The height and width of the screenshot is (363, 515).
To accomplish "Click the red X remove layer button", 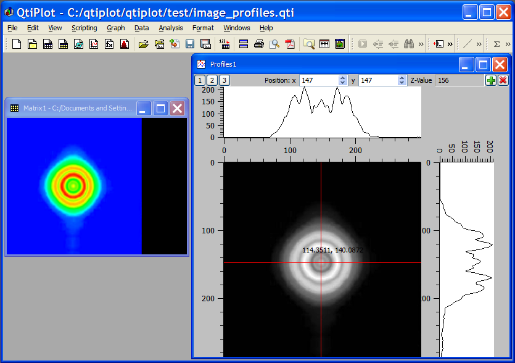I will 503,80.
